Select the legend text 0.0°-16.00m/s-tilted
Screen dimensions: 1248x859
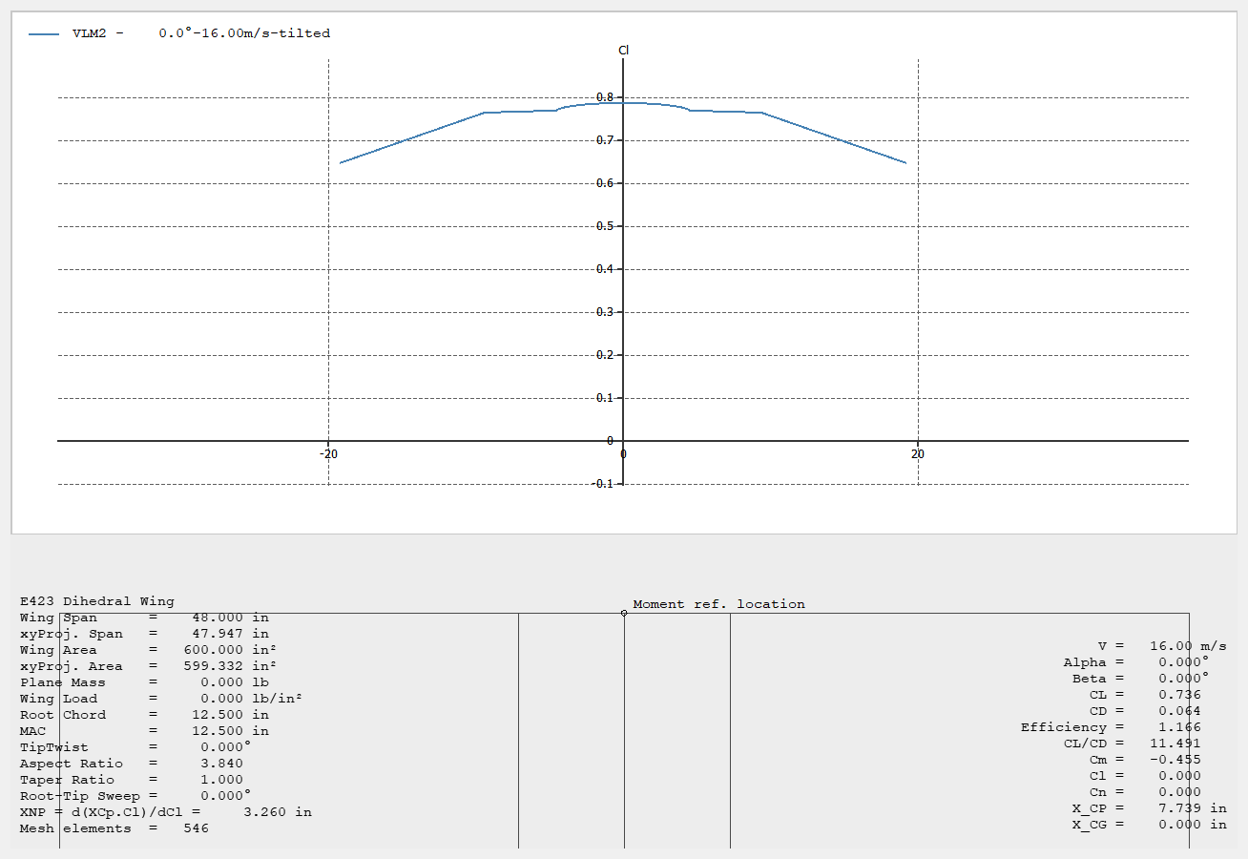coord(243,32)
